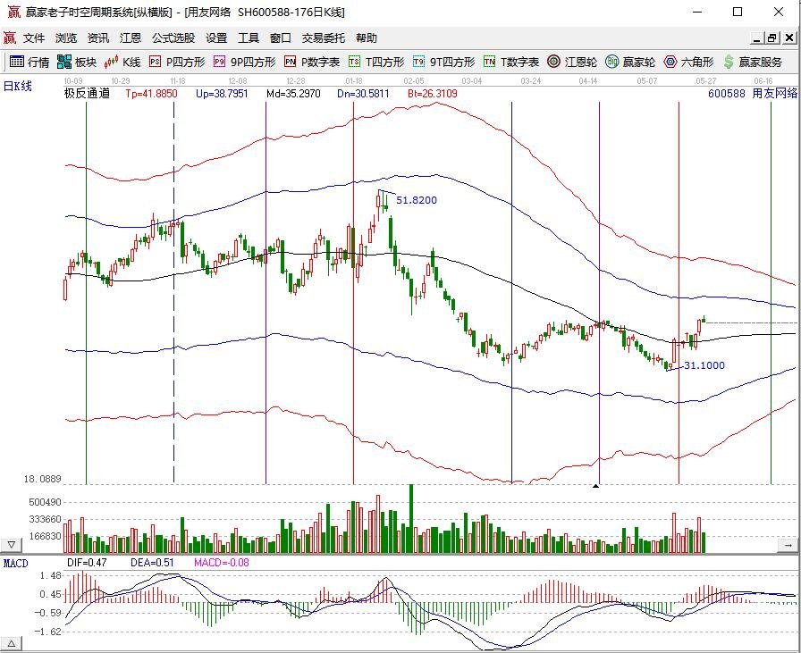801x653 pixels.
Task: Click the 51.8200 high price label
Action: pos(417,200)
